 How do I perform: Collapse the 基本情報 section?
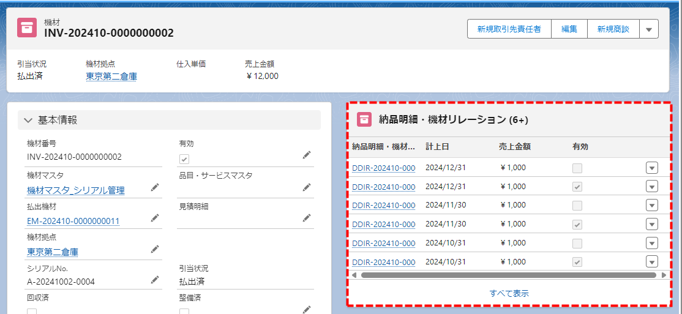point(28,120)
